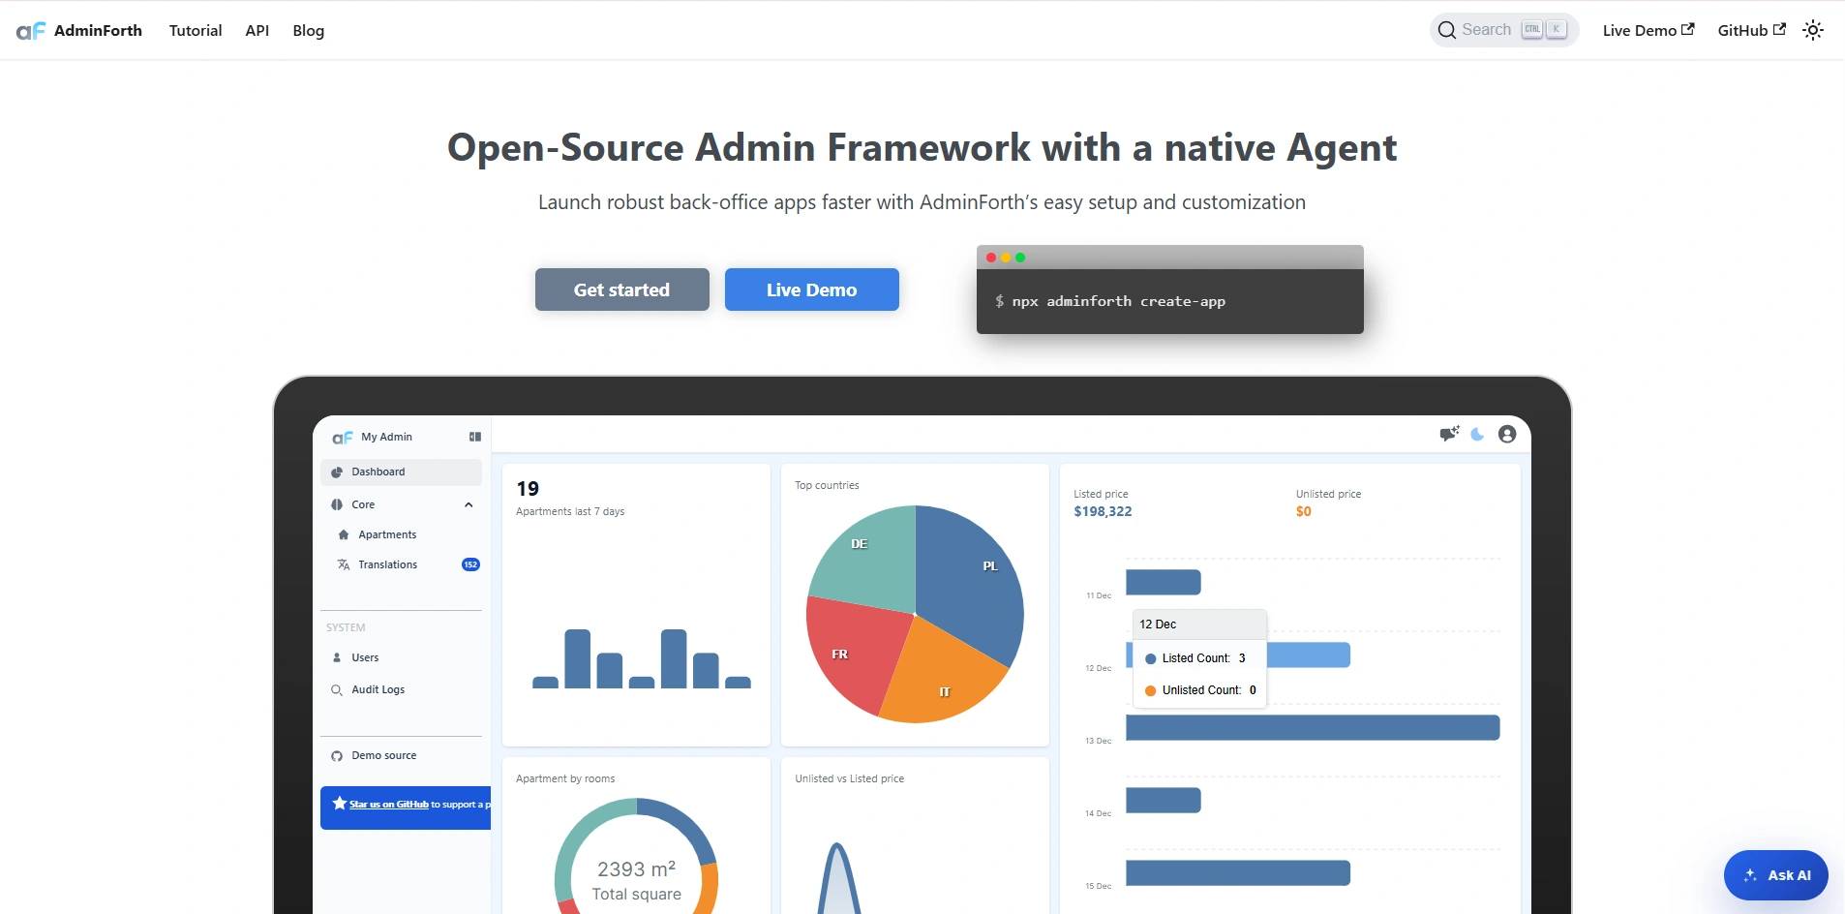This screenshot has width=1845, height=914.
Task: Go to the API navbar link
Action: 257,30
